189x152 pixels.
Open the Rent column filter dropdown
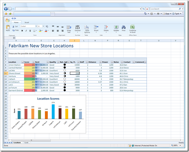pos(48,62)
